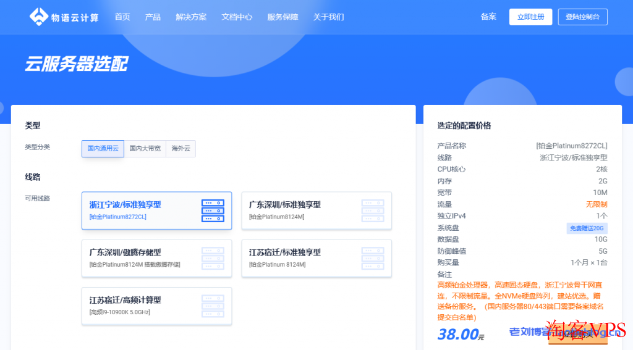Select 广东深圳/傲腾存储型 line title
Image resolution: width=633 pixels, height=350 pixels.
tap(125, 252)
